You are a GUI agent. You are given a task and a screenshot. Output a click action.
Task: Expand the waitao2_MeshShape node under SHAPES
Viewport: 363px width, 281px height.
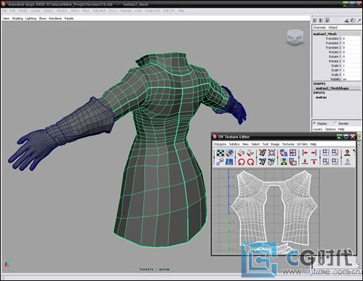(x=332, y=88)
